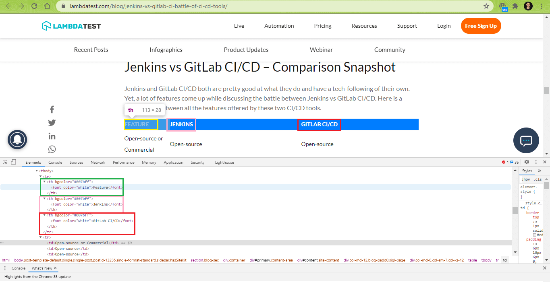Open the Chrome profile avatar
This screenshot has height=282, width=550.
528,6
